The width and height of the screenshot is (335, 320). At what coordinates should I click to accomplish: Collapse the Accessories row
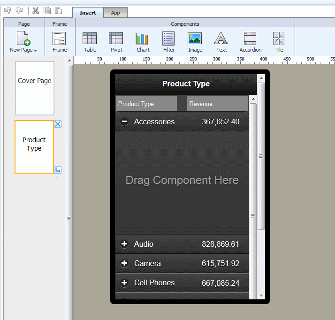tap(124, 122)
